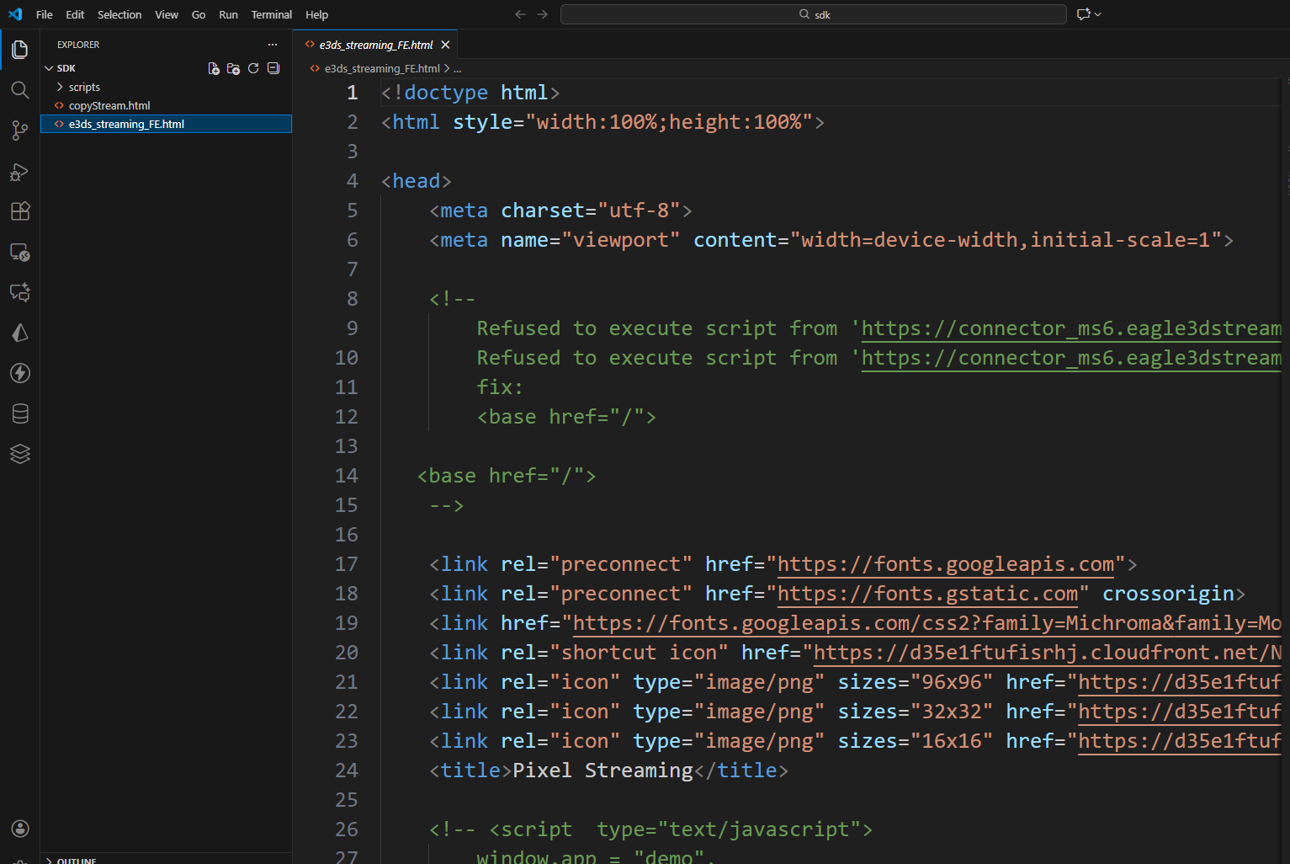Refresh the Explorer file tree
Image resolution: width=1290 pixels, height=864 pixels.
pos(253,68)
